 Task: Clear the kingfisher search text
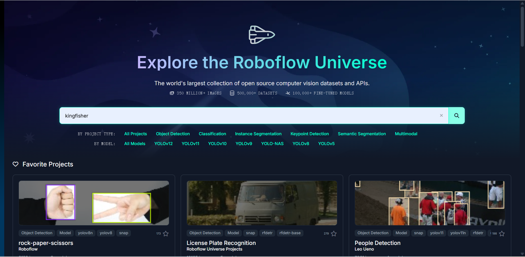click(x=441, y=116)
